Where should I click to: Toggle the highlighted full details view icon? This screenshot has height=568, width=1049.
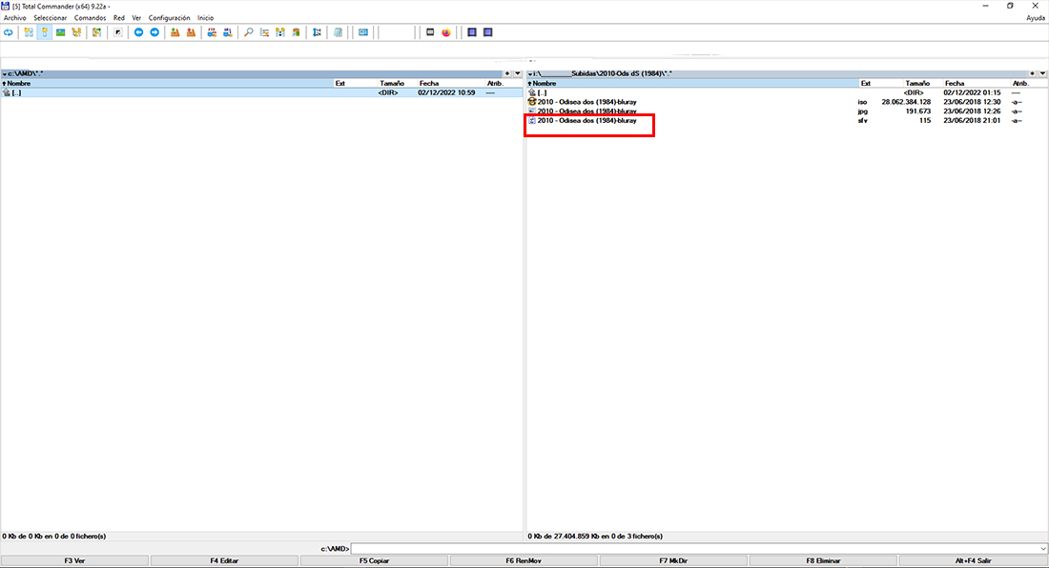pyautogui.click(x=45, y=32)
